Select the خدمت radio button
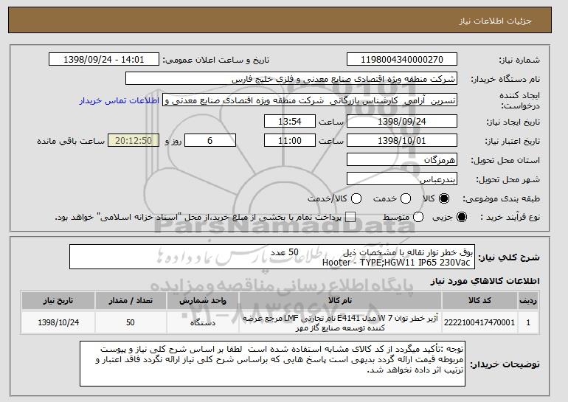The width and height of the screenshot is (568, 402). 406,198
